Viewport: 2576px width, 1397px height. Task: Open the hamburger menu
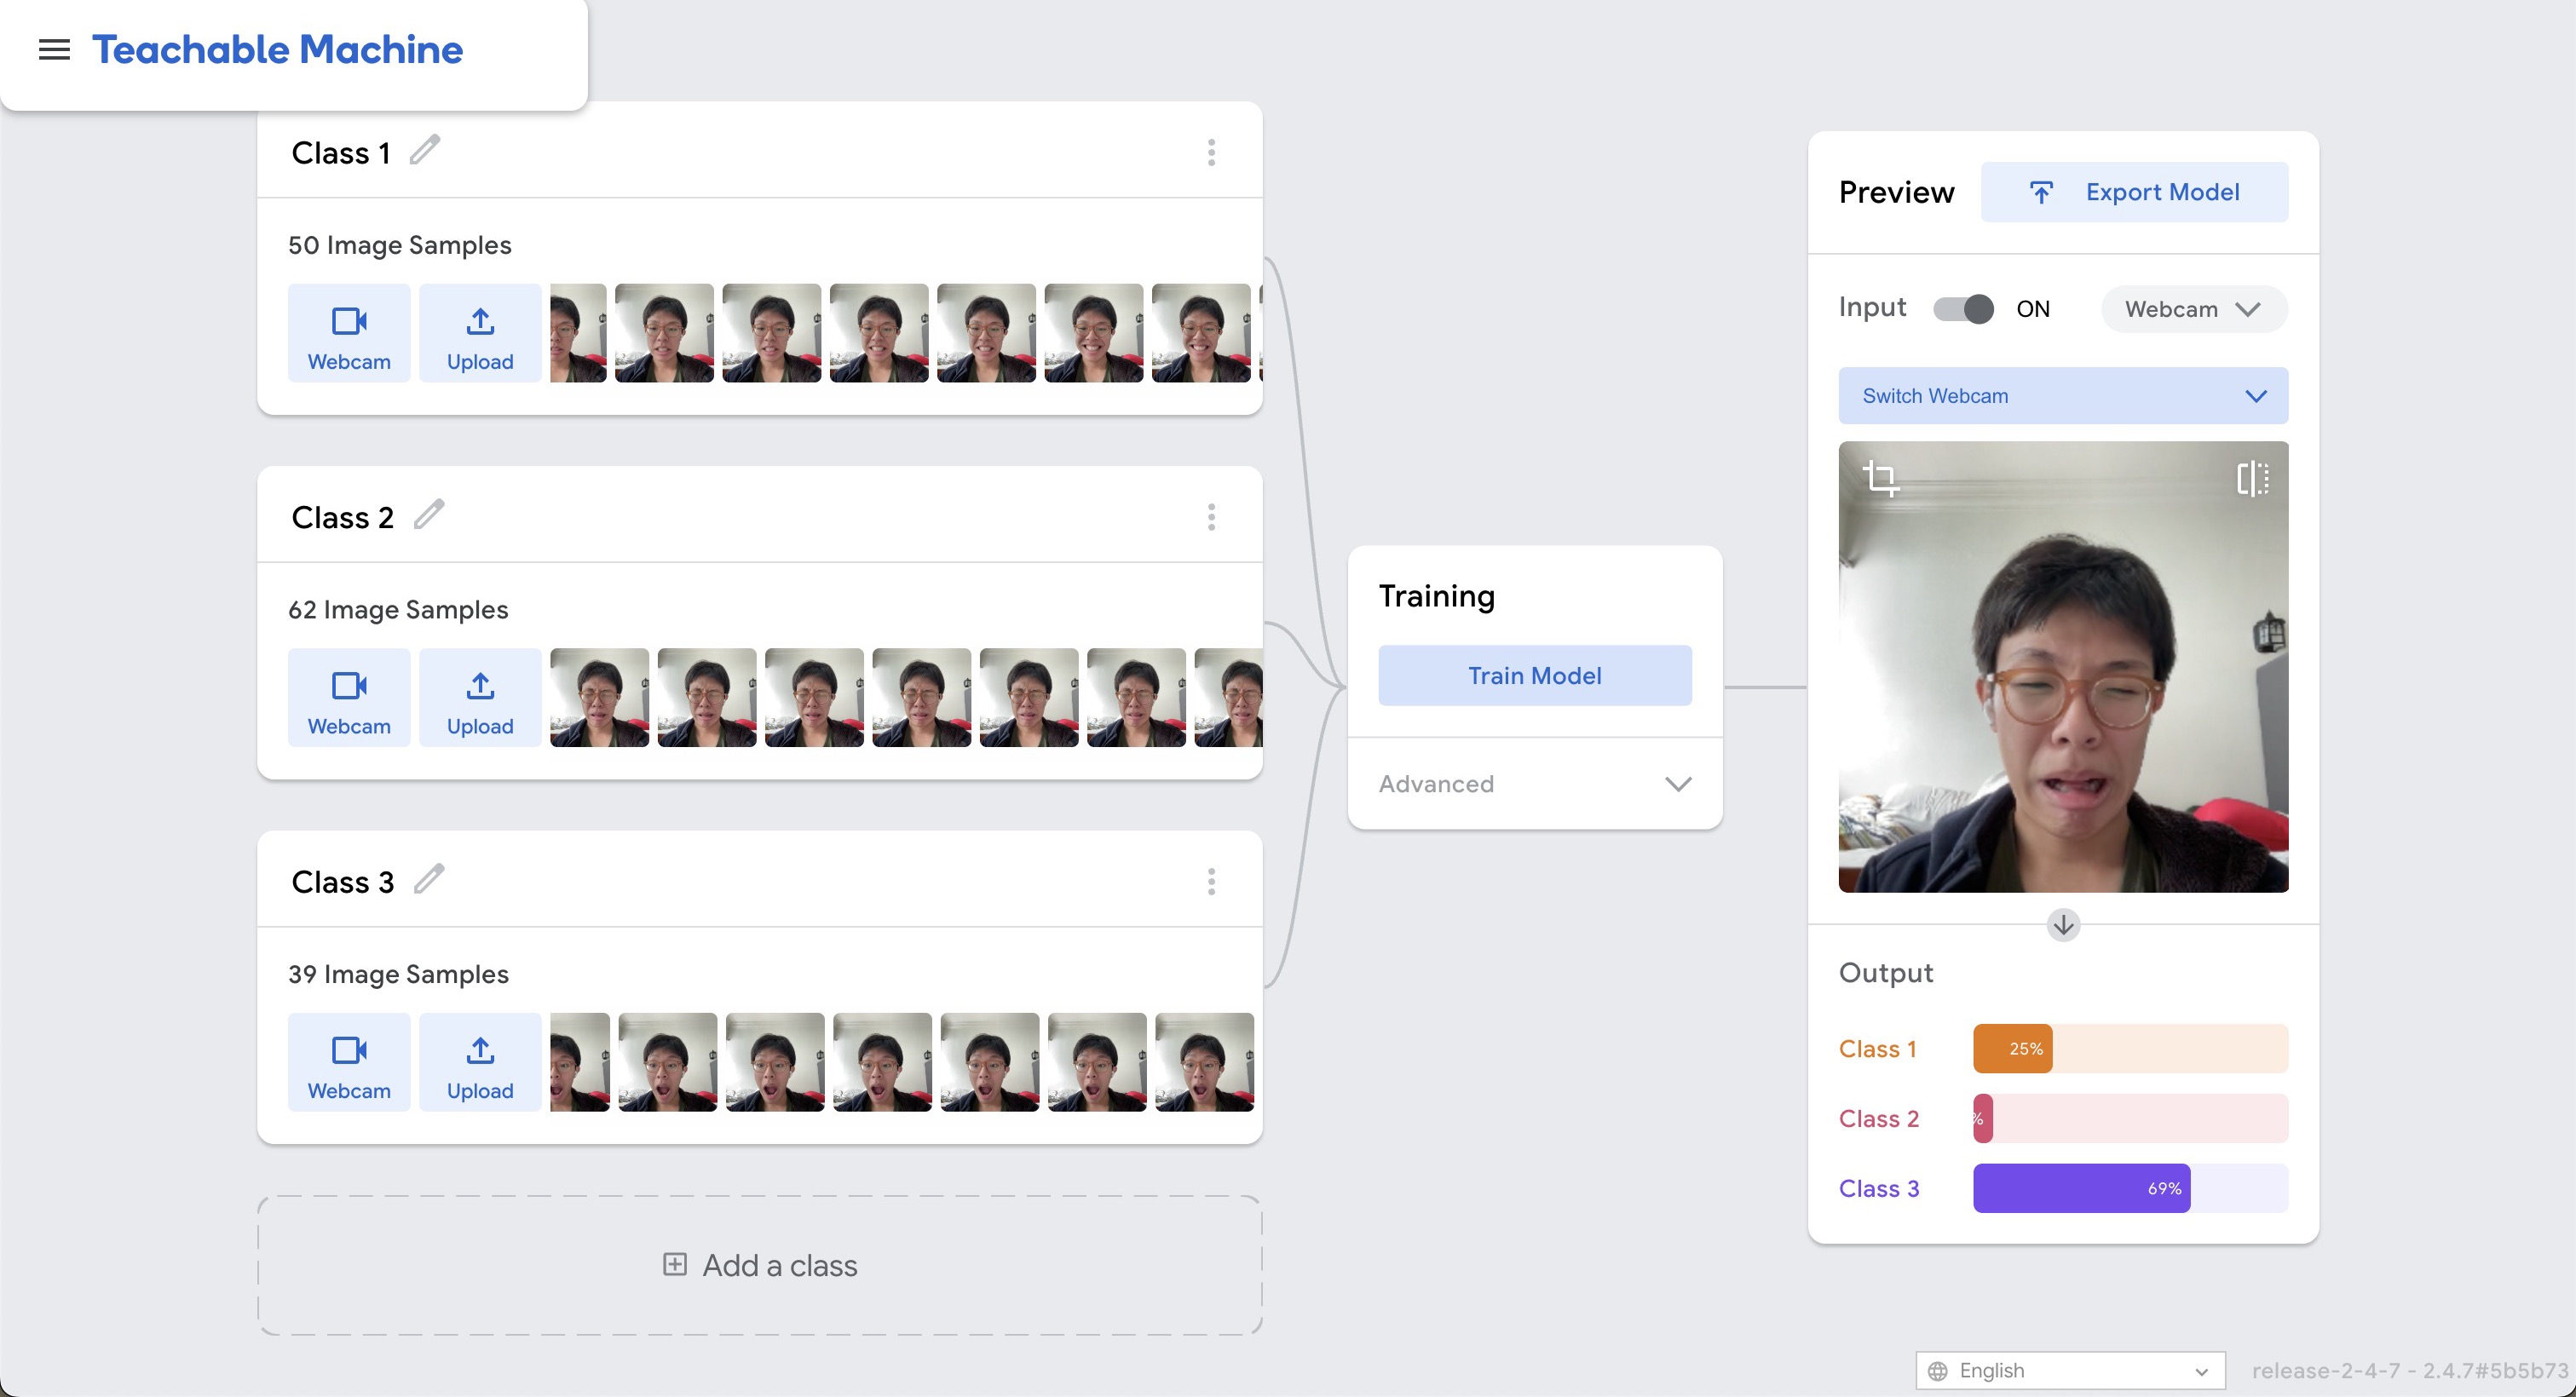[x=54, y=49]
